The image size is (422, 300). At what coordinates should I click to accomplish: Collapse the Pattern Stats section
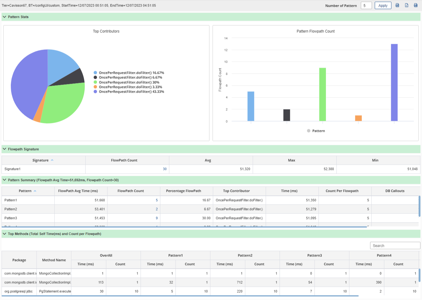point(4,17)
